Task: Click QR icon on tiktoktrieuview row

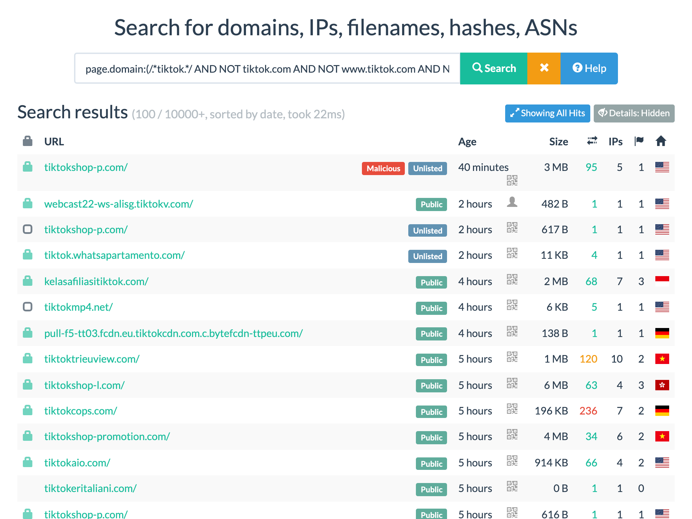Action: click(512, 357)
